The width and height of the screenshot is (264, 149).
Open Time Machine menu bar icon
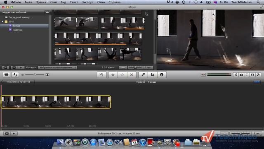tap(184, 2)
